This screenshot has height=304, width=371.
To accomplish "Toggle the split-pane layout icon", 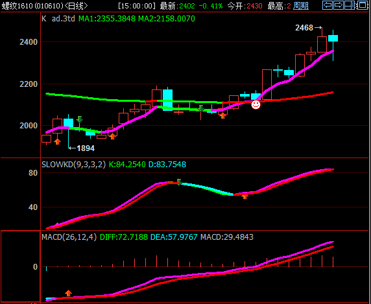I will point(350,5).
